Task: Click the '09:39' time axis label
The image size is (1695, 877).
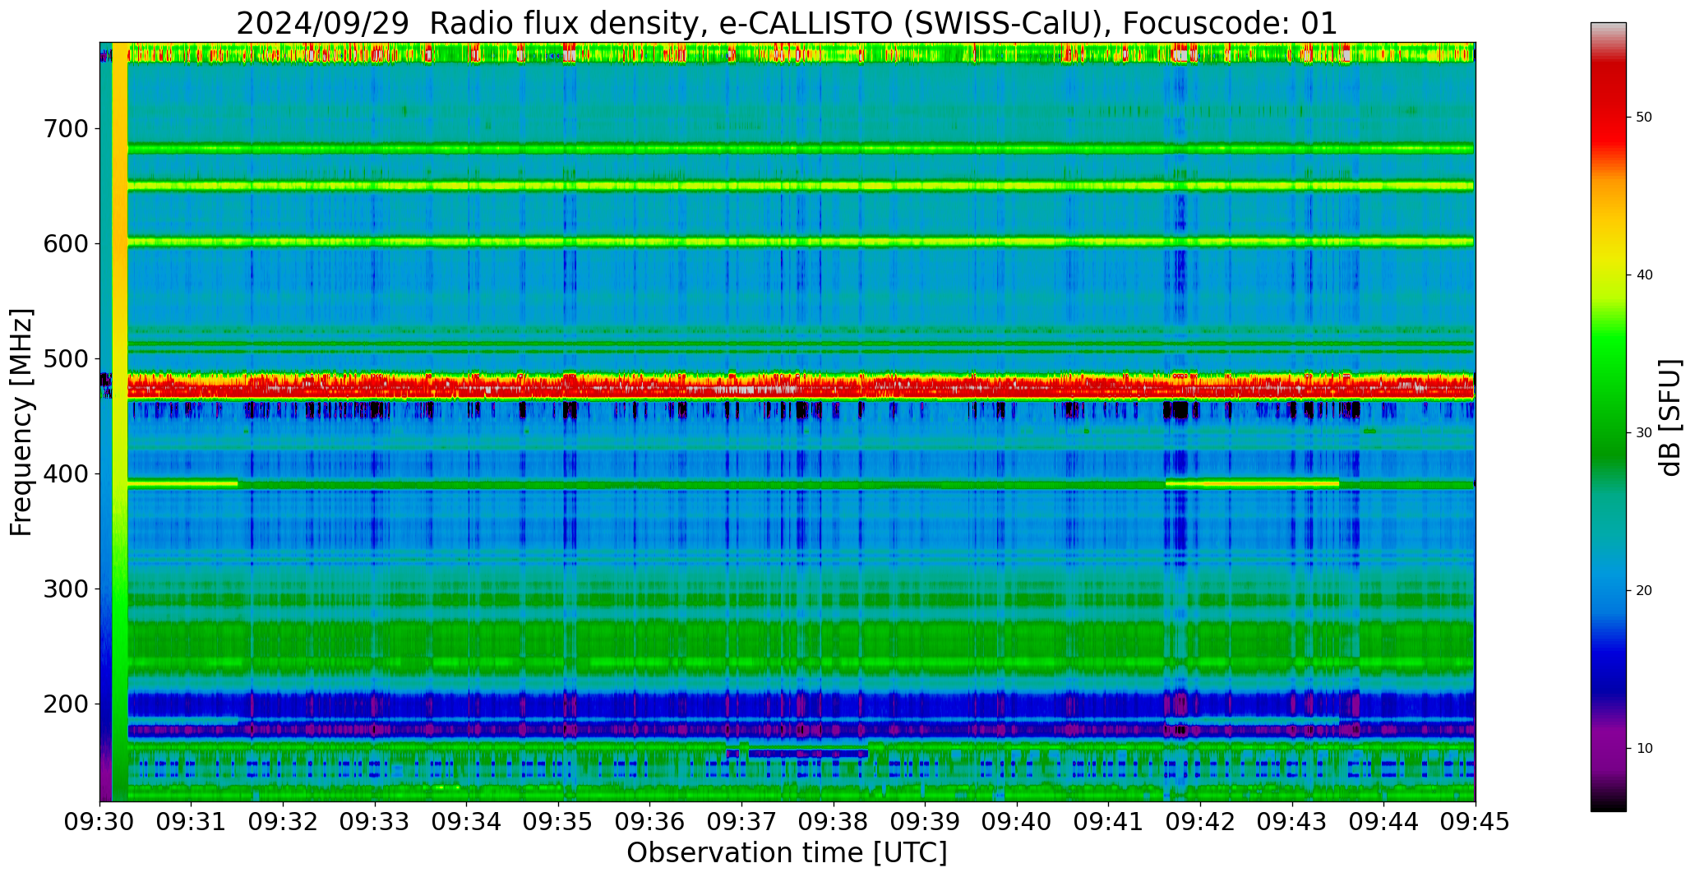Action: click(925, 821)
